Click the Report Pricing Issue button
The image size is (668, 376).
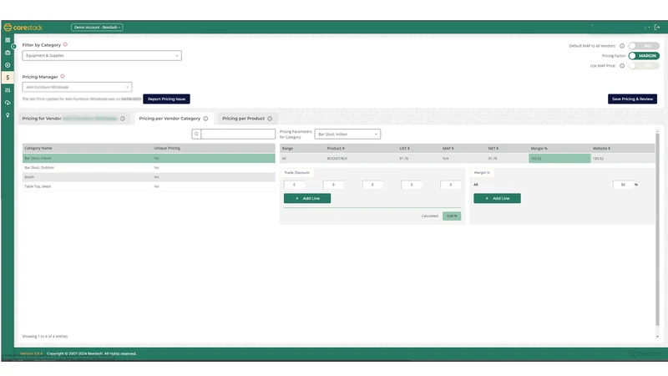[x=166, y=99]
